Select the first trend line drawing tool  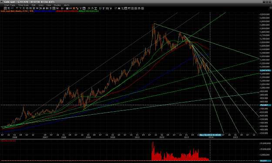coord(101,8)
